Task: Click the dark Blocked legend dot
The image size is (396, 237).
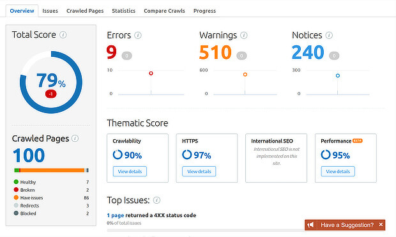Action: click(16, 213)
